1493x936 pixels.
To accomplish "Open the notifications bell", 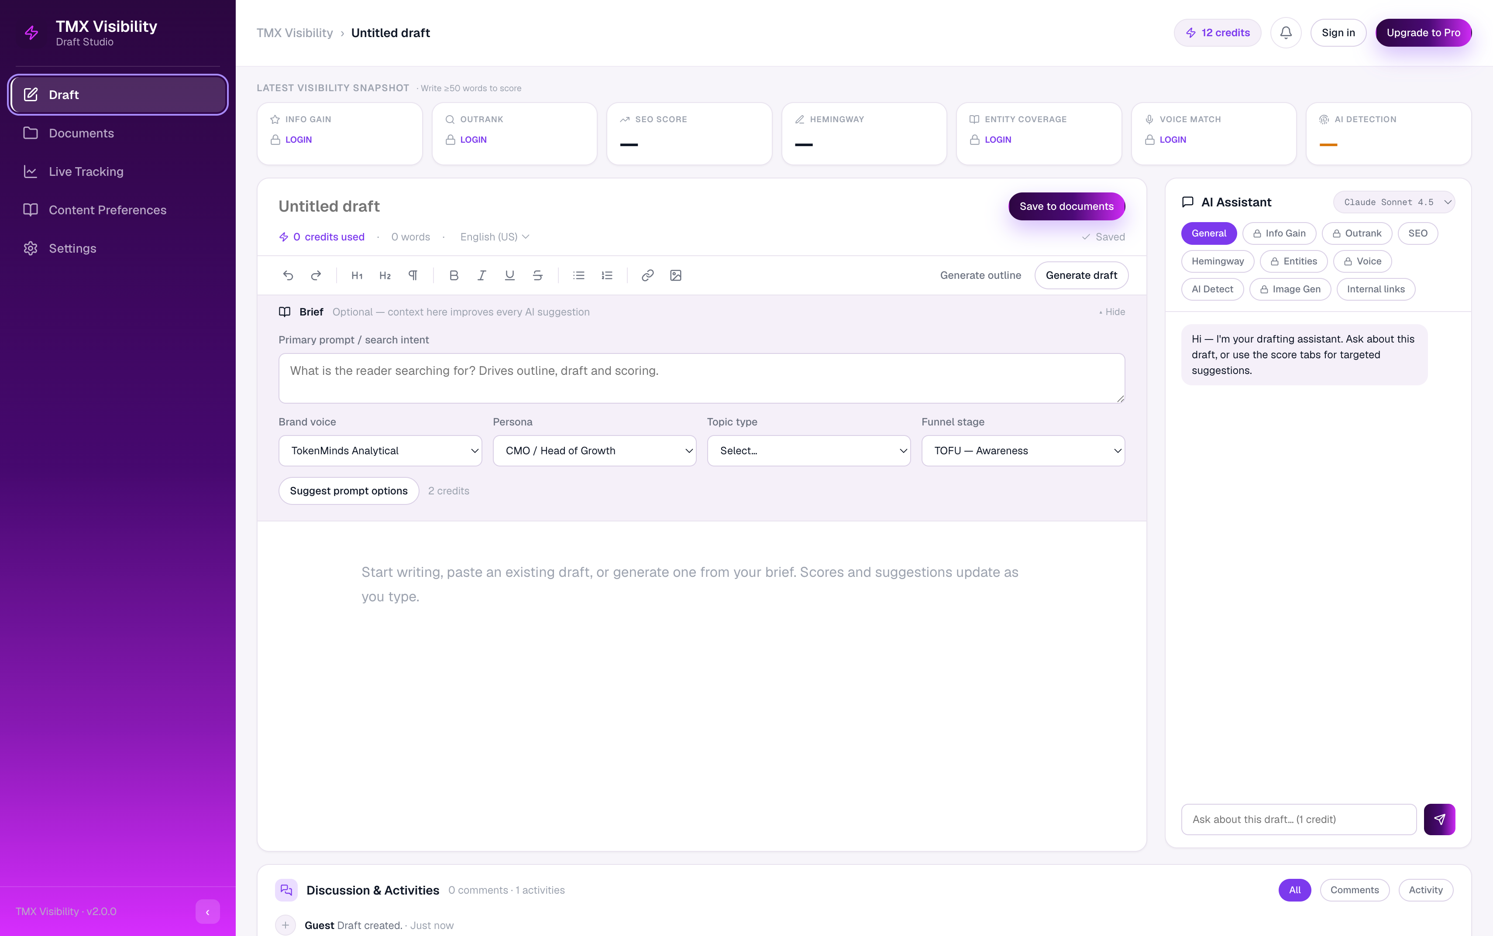I will (1286, 33).
